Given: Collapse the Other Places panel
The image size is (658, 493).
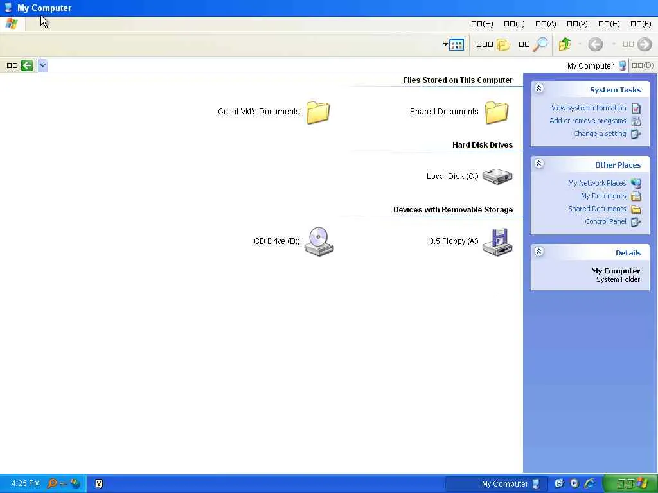Looking at the screenshot, I should (539, 164).
